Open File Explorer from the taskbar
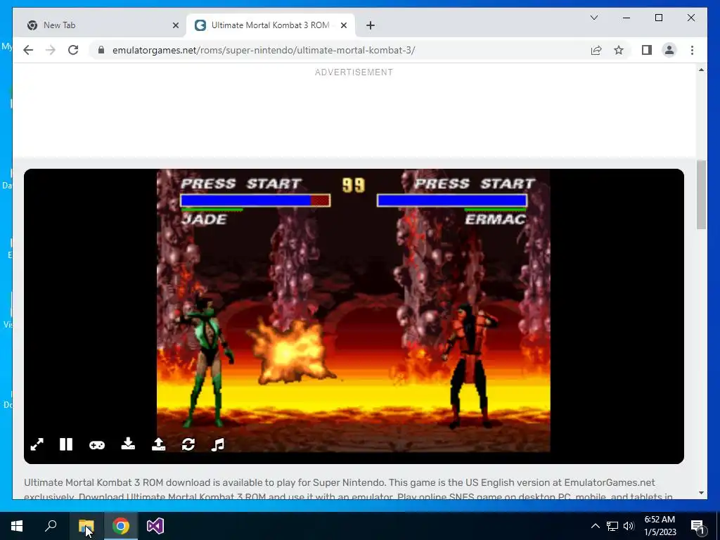The image size is (720, 540). pos(86,526)
